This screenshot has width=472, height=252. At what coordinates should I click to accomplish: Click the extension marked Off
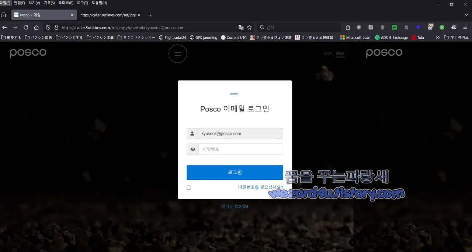[430, 27]
